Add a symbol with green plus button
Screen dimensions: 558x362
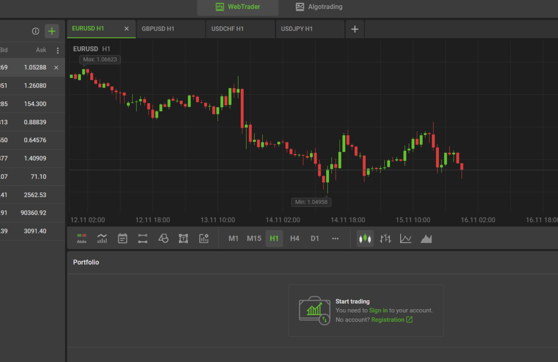pyautogui.click(x=52, y=31)
